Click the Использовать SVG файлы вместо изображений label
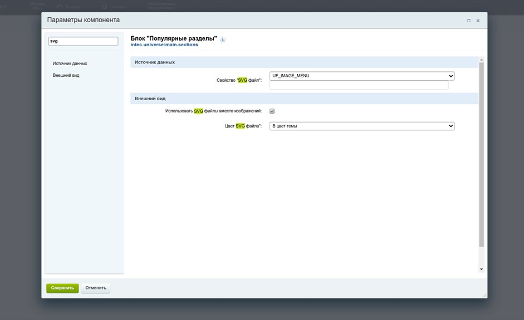 [213, 111]
